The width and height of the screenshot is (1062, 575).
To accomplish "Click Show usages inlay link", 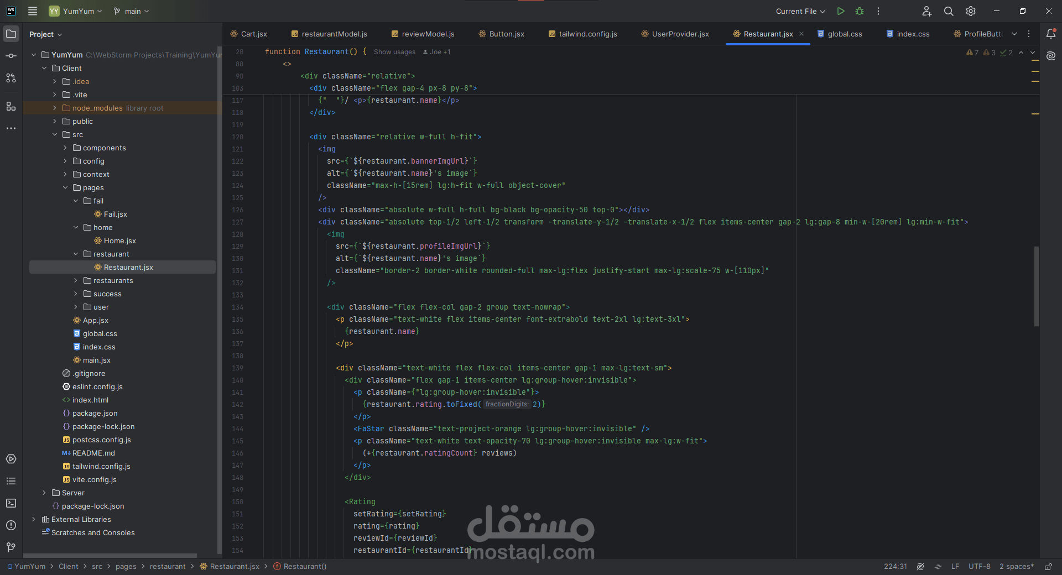I will pos(394,52).
